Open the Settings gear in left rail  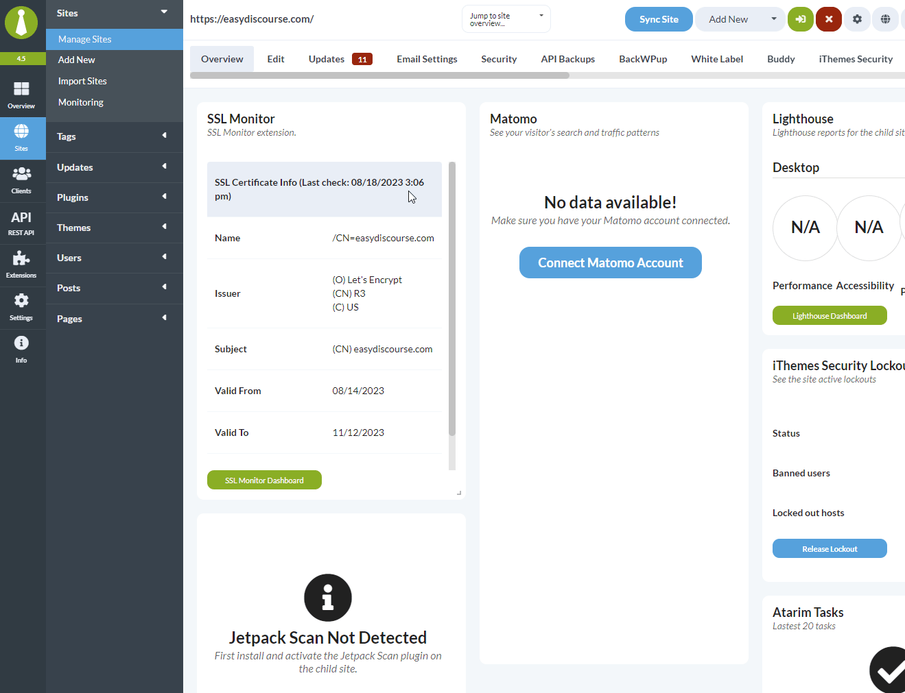21,307
